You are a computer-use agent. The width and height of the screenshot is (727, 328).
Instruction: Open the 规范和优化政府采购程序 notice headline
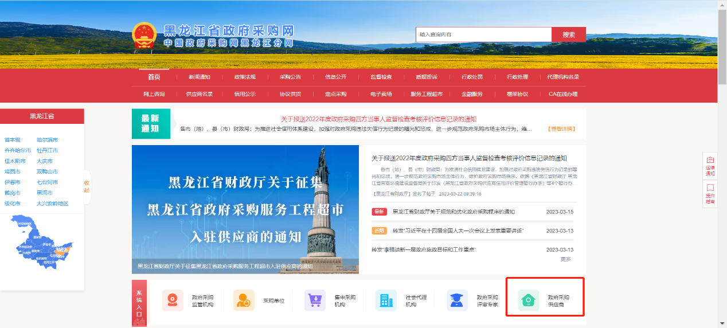click(454, 212)
